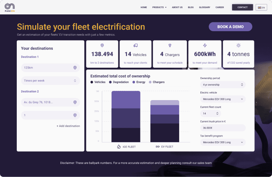Open the Products dropdown menu

(x=159, y=7)
